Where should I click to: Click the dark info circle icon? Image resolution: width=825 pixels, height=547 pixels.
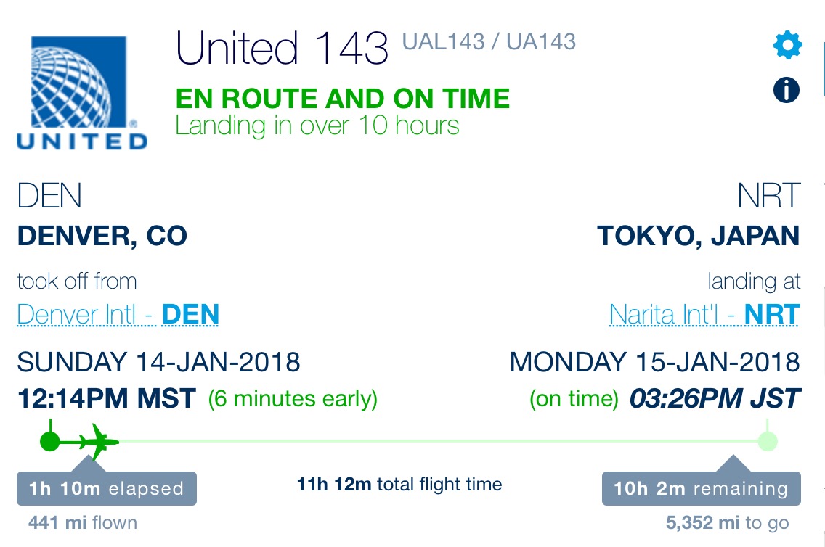click(x=787, y=90)
